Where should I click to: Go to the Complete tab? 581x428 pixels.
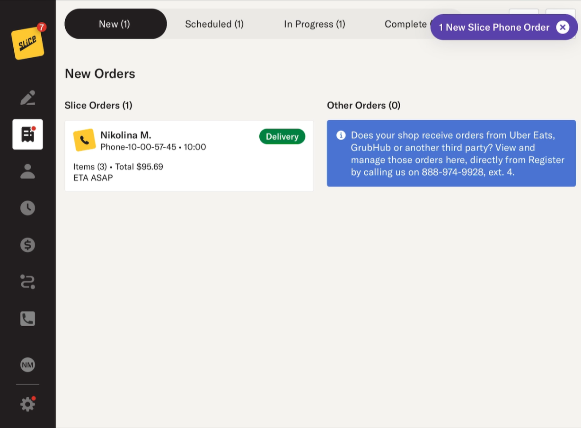coord(405,24)
